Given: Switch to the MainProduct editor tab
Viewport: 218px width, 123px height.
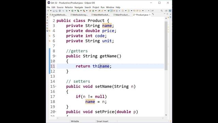Looking at the screenshot, I should click(121, 15).
